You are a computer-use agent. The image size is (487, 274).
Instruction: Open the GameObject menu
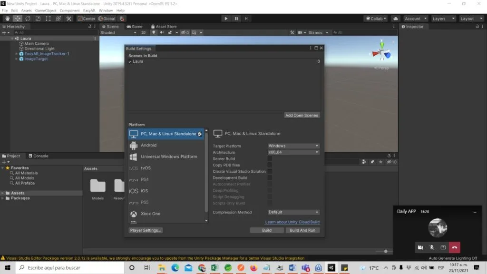click(x=46, y=10)
